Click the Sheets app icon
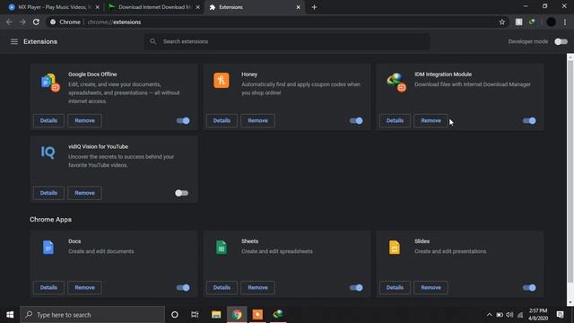 click(x=222, y=248)
